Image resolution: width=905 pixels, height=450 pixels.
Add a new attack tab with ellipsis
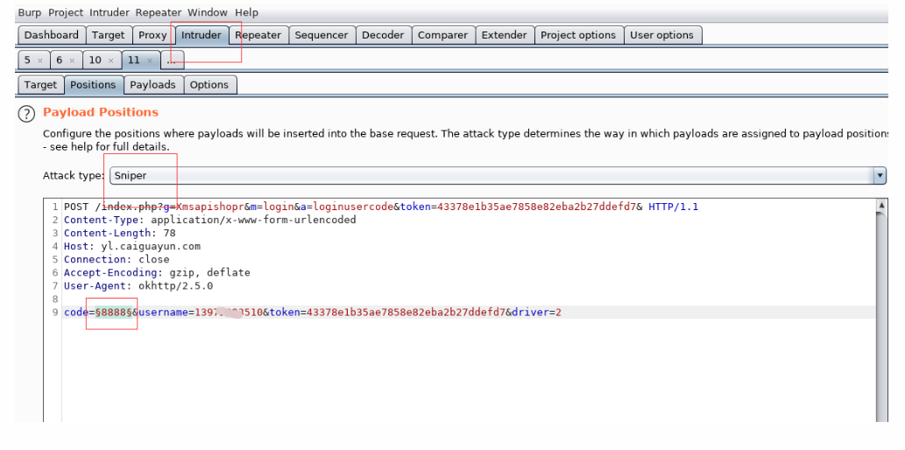172,60
